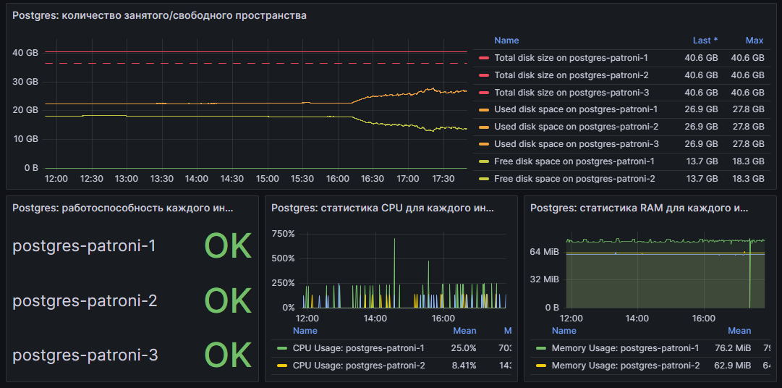The height and width of the screenshot is (388, 782).
Task: Click orange swatch of Used disk space postgres-patroni-3
Action: tap(484, 145)
